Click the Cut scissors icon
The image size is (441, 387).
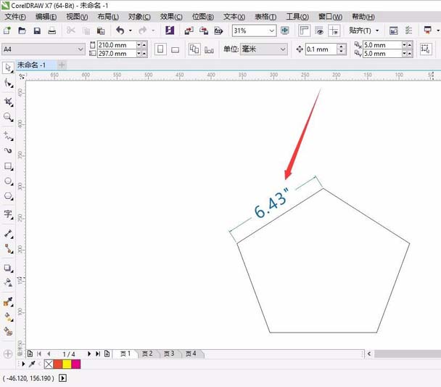(71, 30)
